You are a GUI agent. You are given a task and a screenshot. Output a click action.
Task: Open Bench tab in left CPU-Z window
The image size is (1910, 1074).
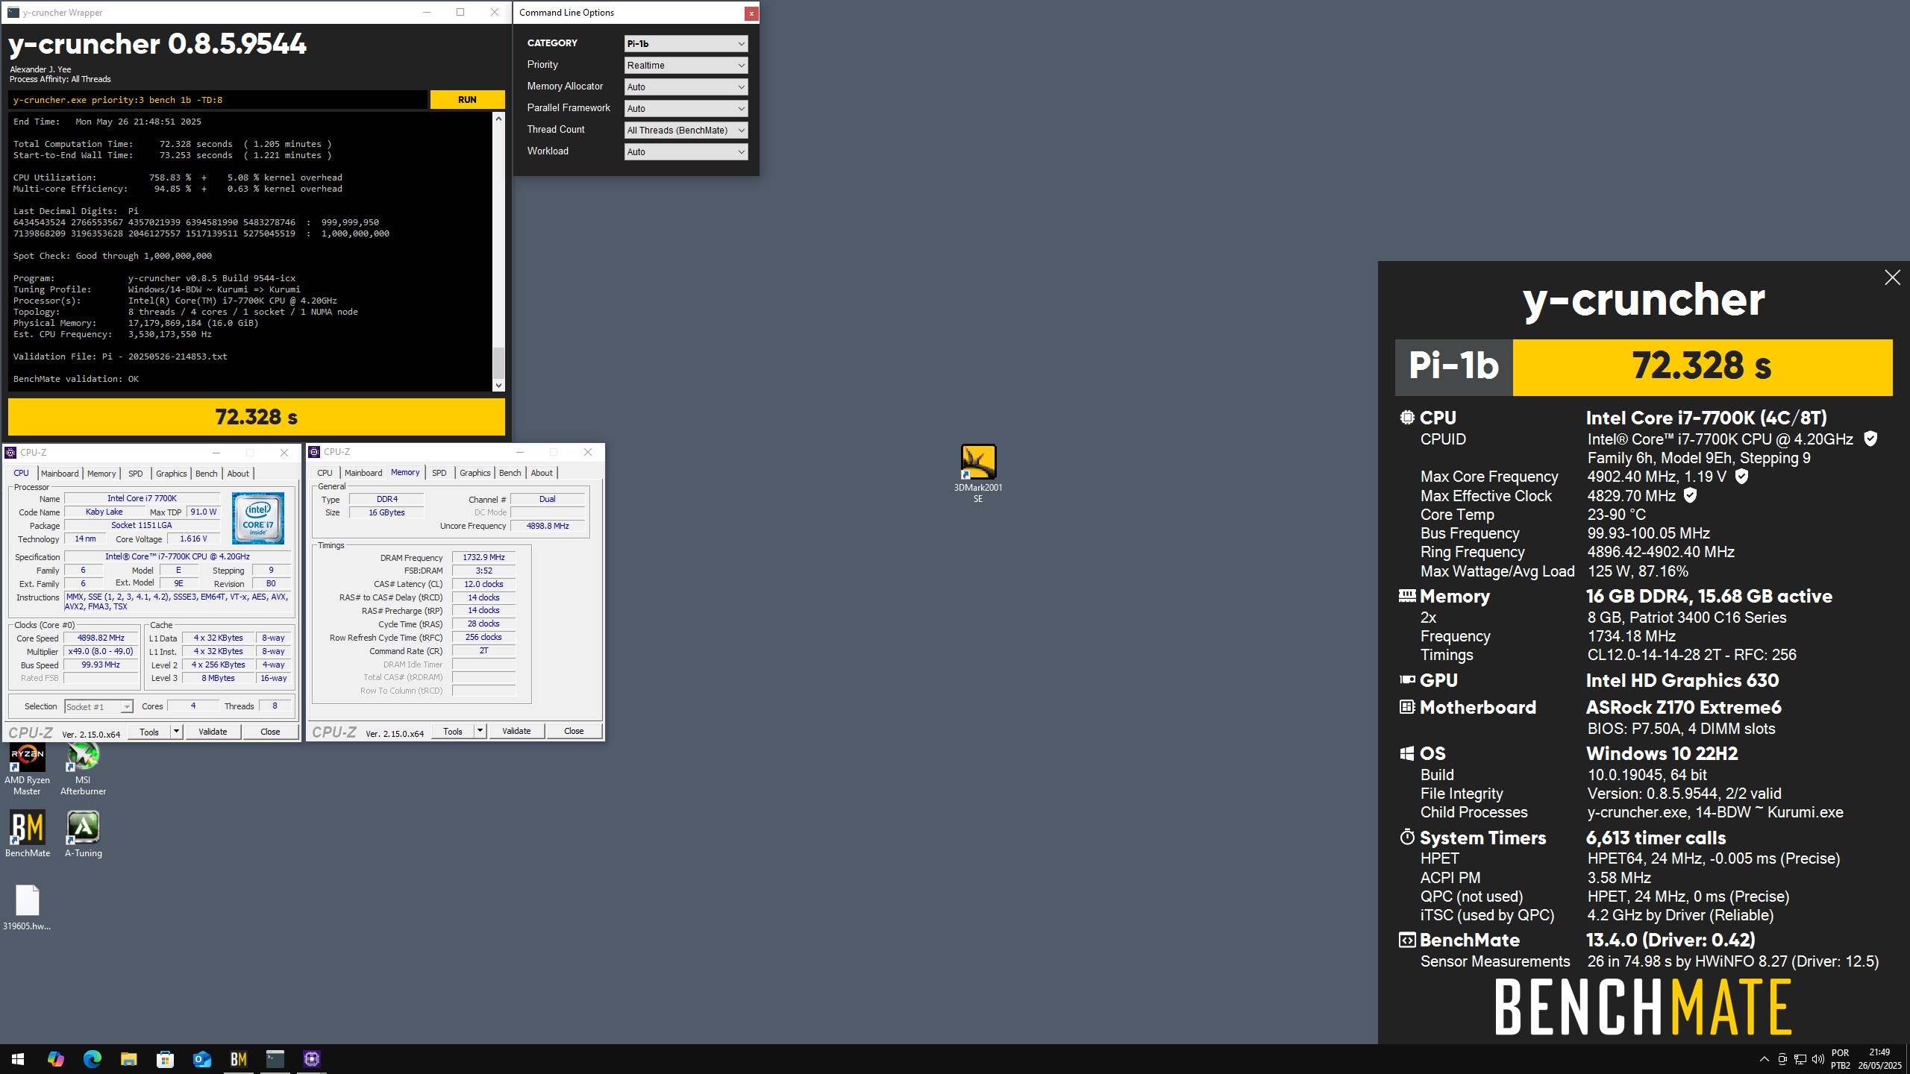point(207,474)
